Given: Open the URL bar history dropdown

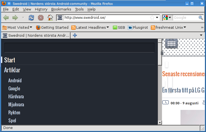Looking at the screenshot, I should pyautogui.click(x=157, y=17).
